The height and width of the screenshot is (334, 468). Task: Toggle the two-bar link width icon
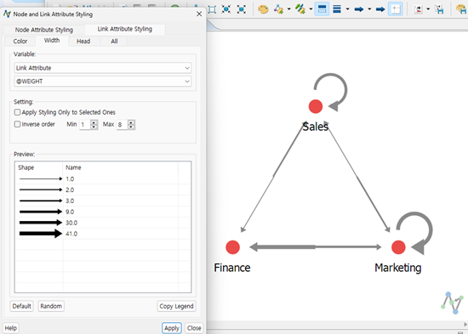coord(322,9)
